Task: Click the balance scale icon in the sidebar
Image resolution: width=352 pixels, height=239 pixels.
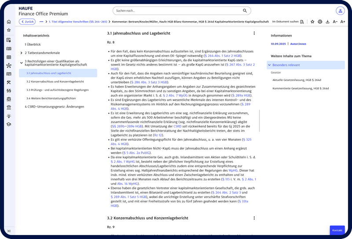Action: 9,99
